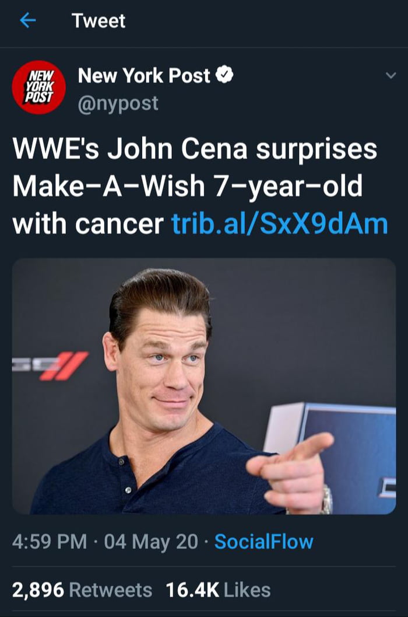
Task: Tap the pointing hand in the photo
Action: pyautogui.click(x=290, y=470)
